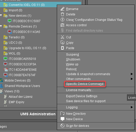Click the Delete trash can icon
The height and width of the screenshot is (132, 136).
[x=62, y=14]
